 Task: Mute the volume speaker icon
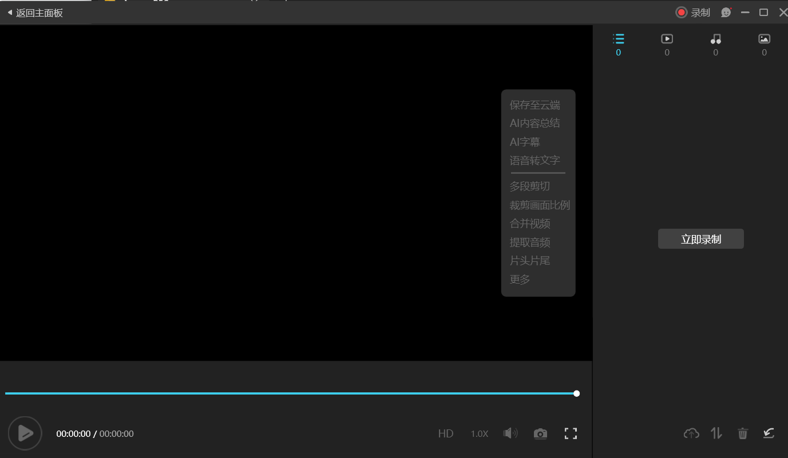coord(510,433)
